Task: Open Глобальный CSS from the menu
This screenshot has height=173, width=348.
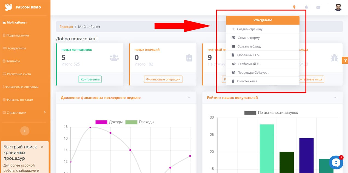Action: (x=263, y=55)
